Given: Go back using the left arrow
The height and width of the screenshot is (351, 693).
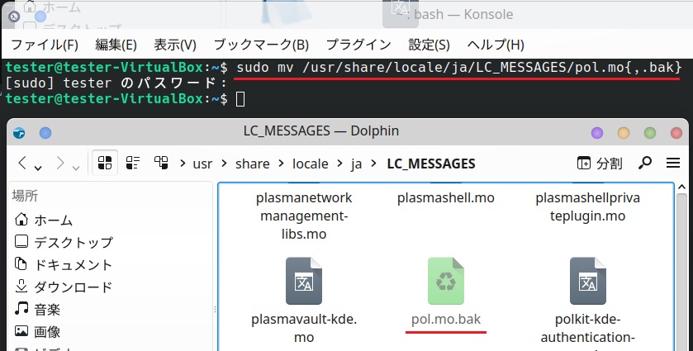Looking at the screenshot, I should (x=23, y=163).
